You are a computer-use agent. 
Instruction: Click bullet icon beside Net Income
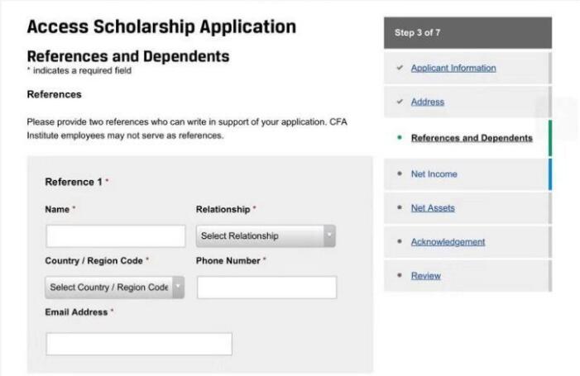pyautogui.click(x=400, y=174)
